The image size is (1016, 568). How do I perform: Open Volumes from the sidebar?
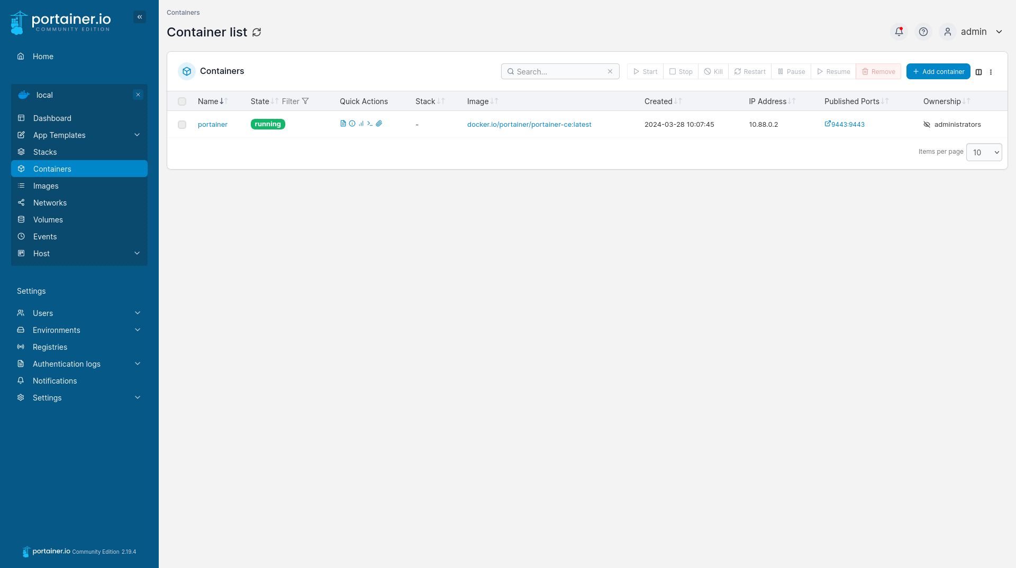pos(48,220)
